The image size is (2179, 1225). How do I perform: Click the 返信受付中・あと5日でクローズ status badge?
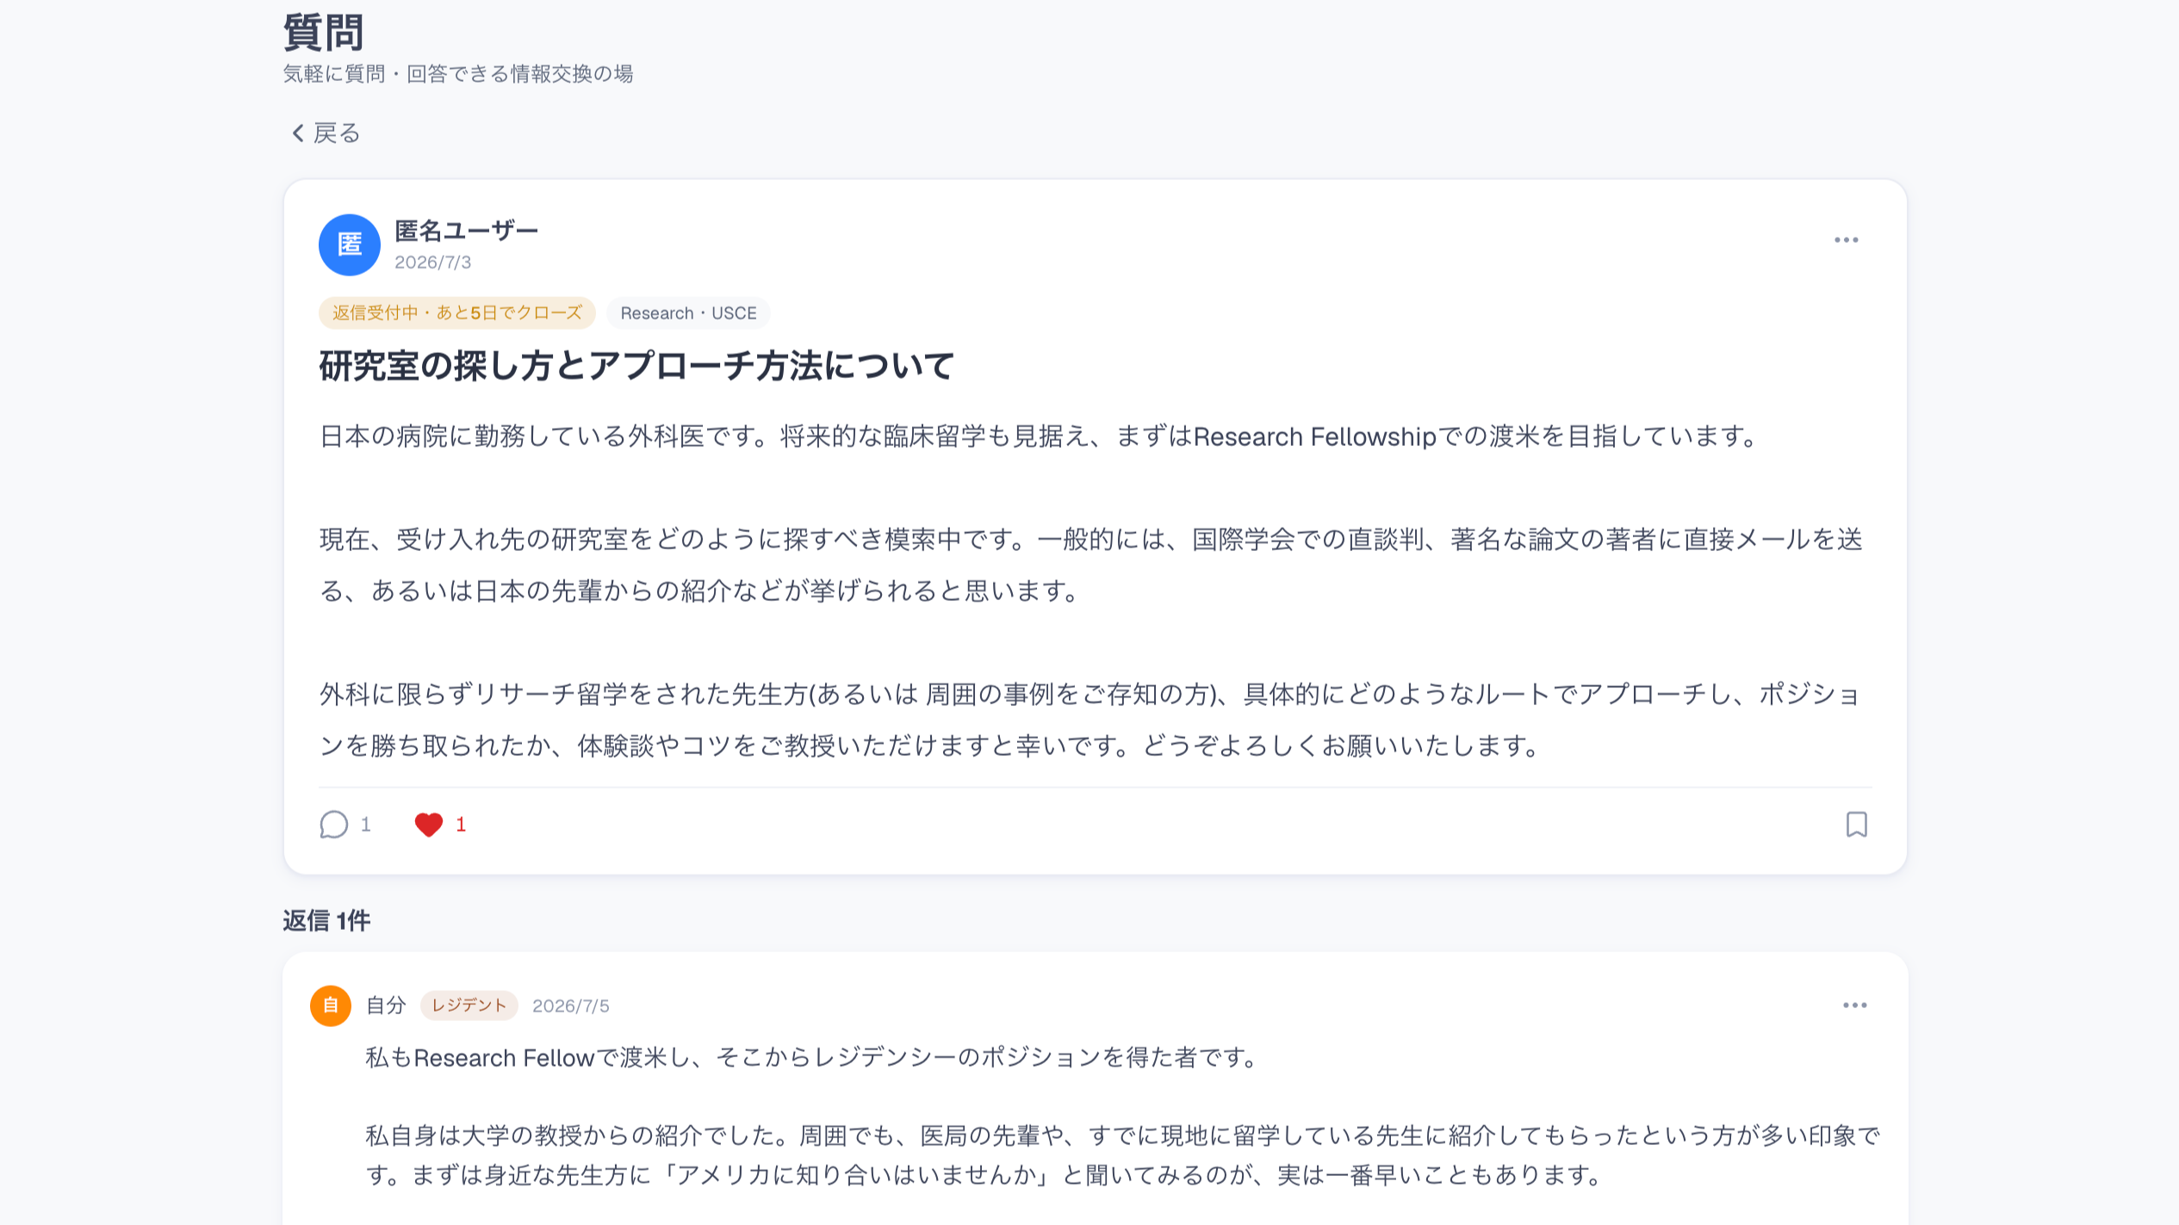pos(457,313)
